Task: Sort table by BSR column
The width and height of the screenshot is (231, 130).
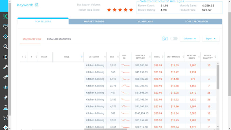Action: (118, 57)
